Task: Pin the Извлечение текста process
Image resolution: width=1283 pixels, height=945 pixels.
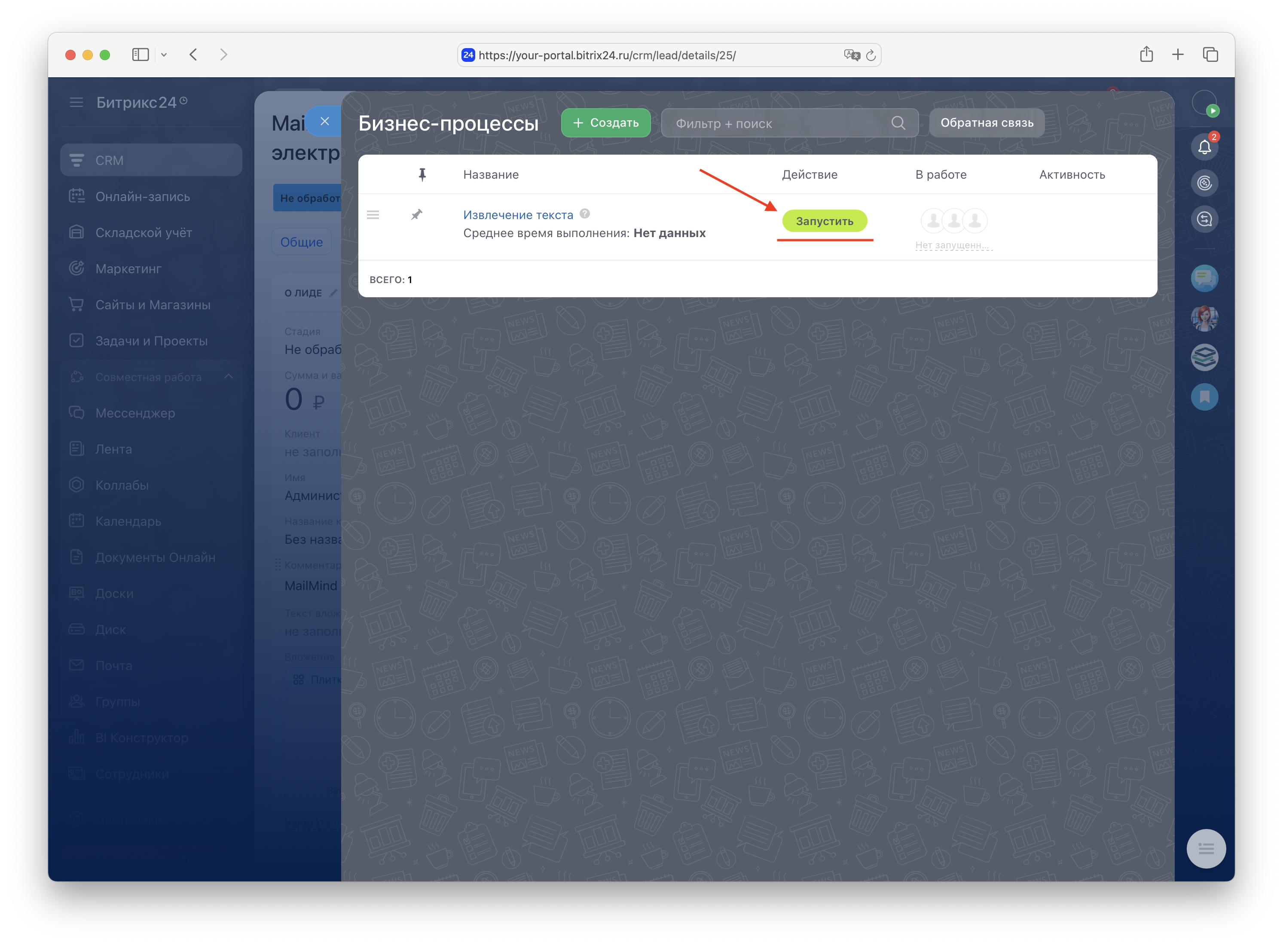Action: (x=417, y=214)
